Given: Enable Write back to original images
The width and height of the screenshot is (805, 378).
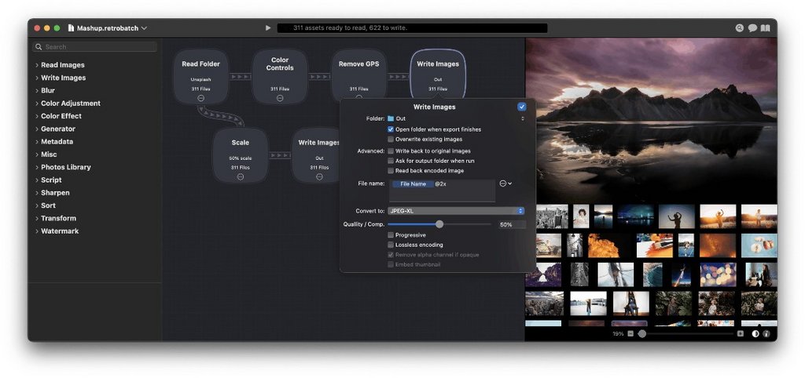Looking at the screenshot, I should [391, 151].
